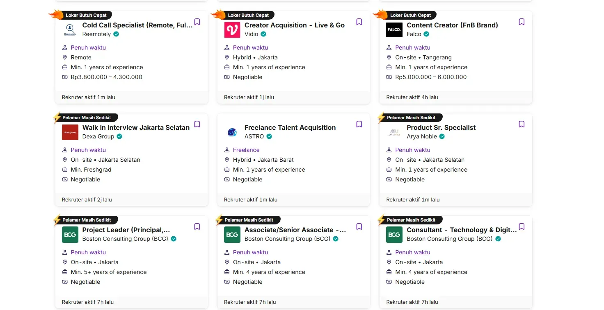Bookmark the Cold Call Specialist job

click(197, 22)
